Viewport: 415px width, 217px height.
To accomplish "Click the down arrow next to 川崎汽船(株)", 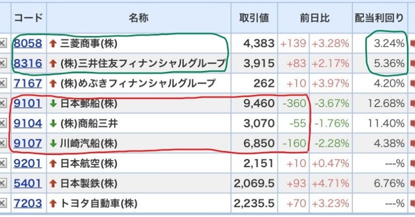I will [x=52, y=144].
